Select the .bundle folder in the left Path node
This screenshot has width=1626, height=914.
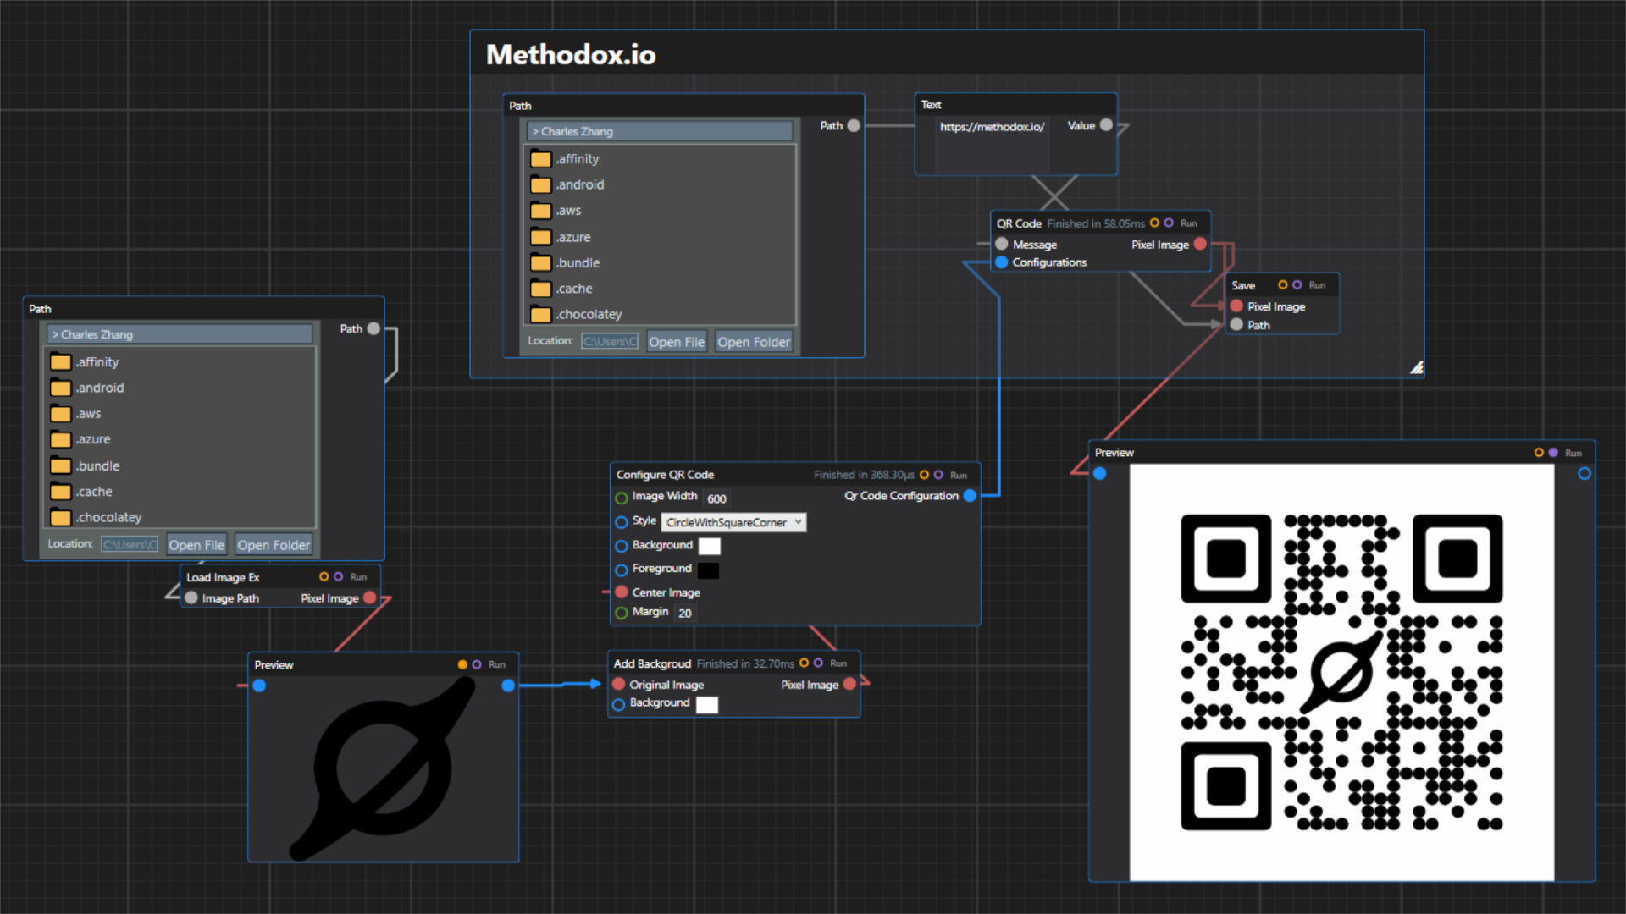97,465
